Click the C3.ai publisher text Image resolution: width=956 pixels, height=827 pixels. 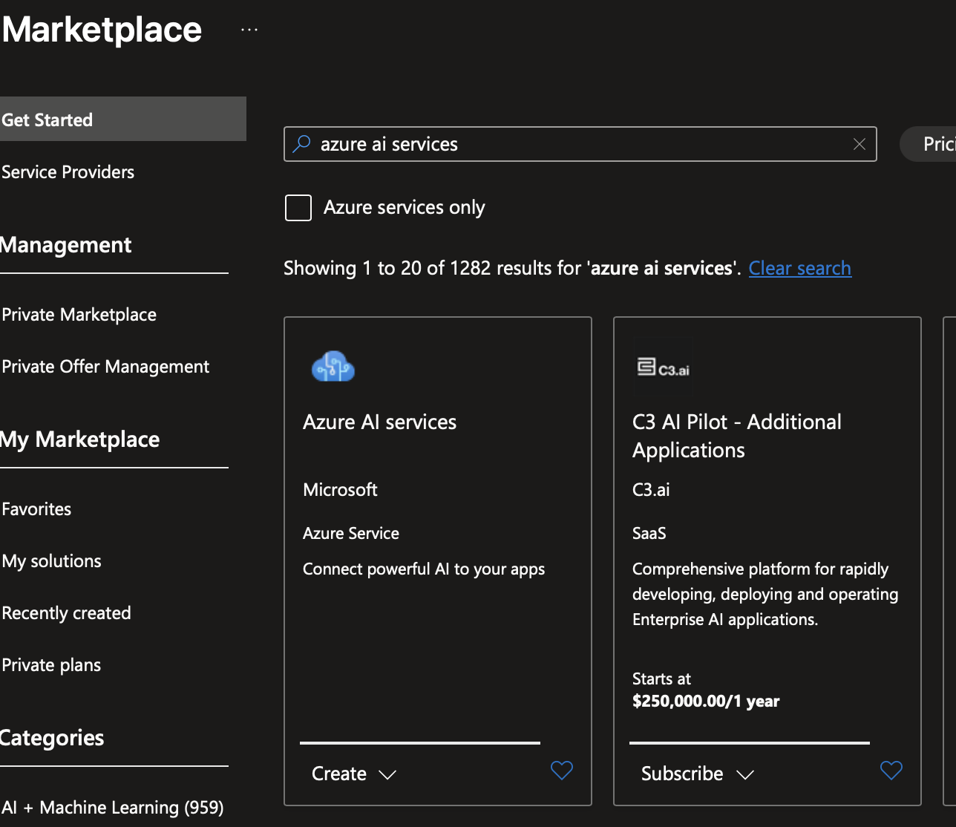tap(652, 490)
